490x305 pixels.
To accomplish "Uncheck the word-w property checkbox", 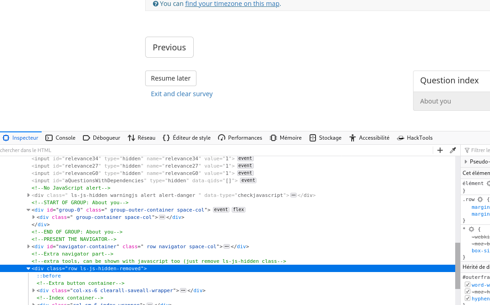I will pyautogui.click(x=468, y=285).
